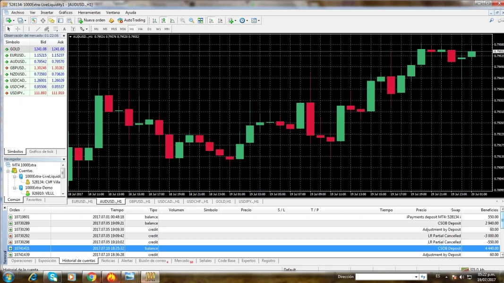This screenshot has width=504, height=283.
Task: Click the Nueva orden button
Action: tap(92, 21)
